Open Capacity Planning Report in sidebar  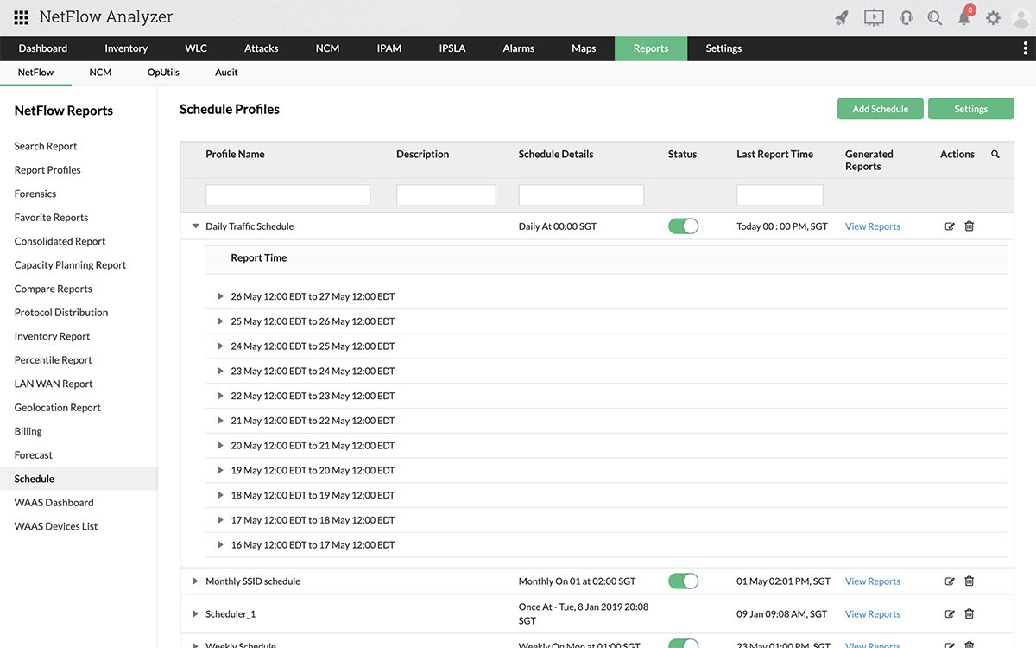click(x=70, y=265)
